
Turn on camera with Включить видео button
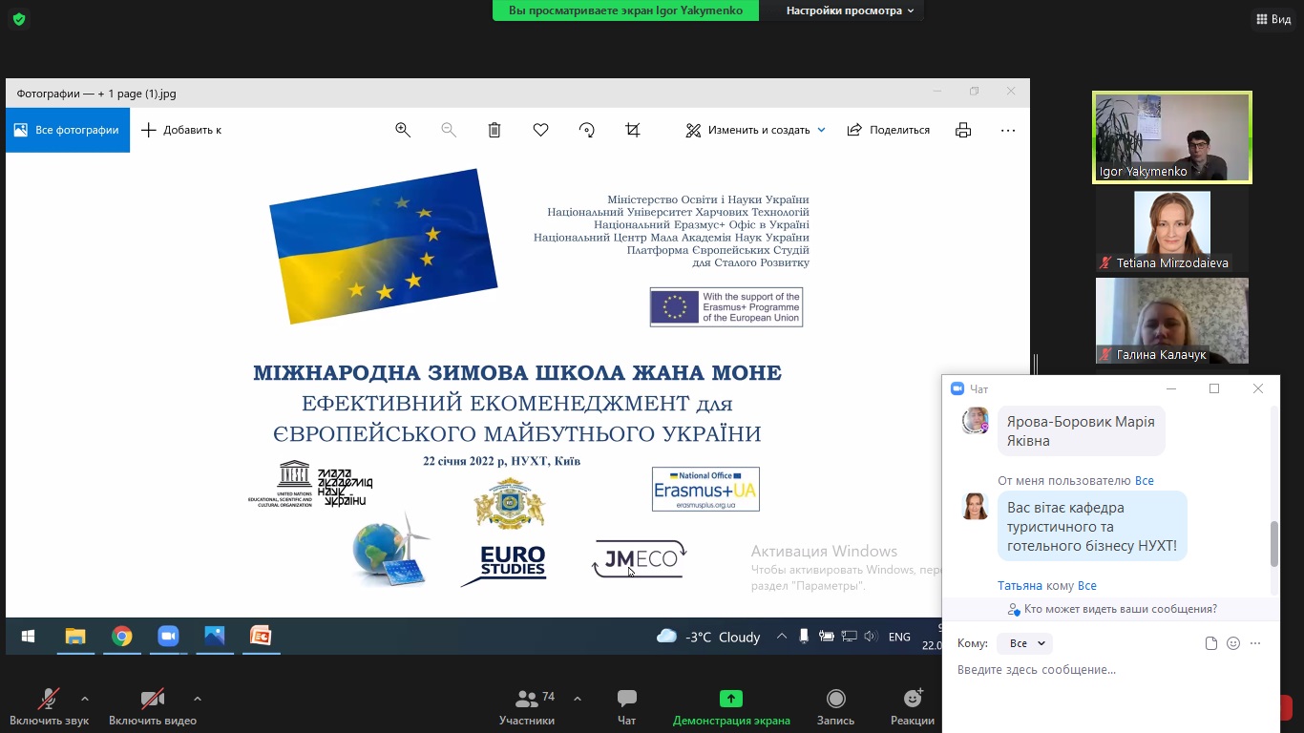[x=153, y=707]
